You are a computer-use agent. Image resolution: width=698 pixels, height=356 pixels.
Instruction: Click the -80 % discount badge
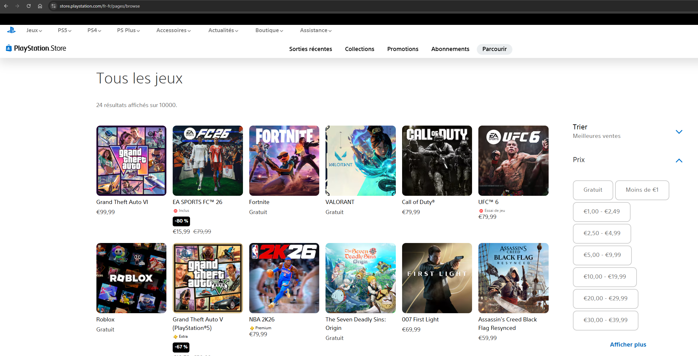pyautogui.click(x=182, y=221)
